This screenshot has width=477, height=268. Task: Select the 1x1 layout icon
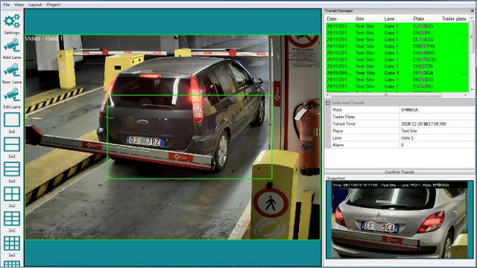(x=12, y=120)
